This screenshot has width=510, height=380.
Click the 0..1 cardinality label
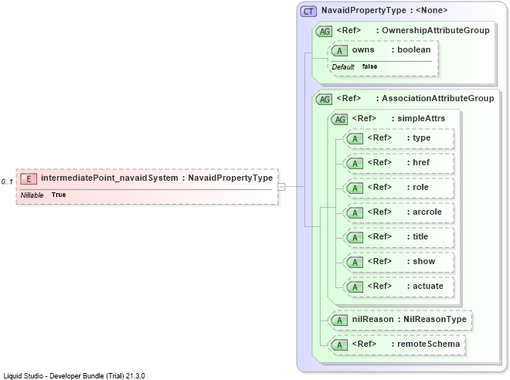click(x=7, y=182)
